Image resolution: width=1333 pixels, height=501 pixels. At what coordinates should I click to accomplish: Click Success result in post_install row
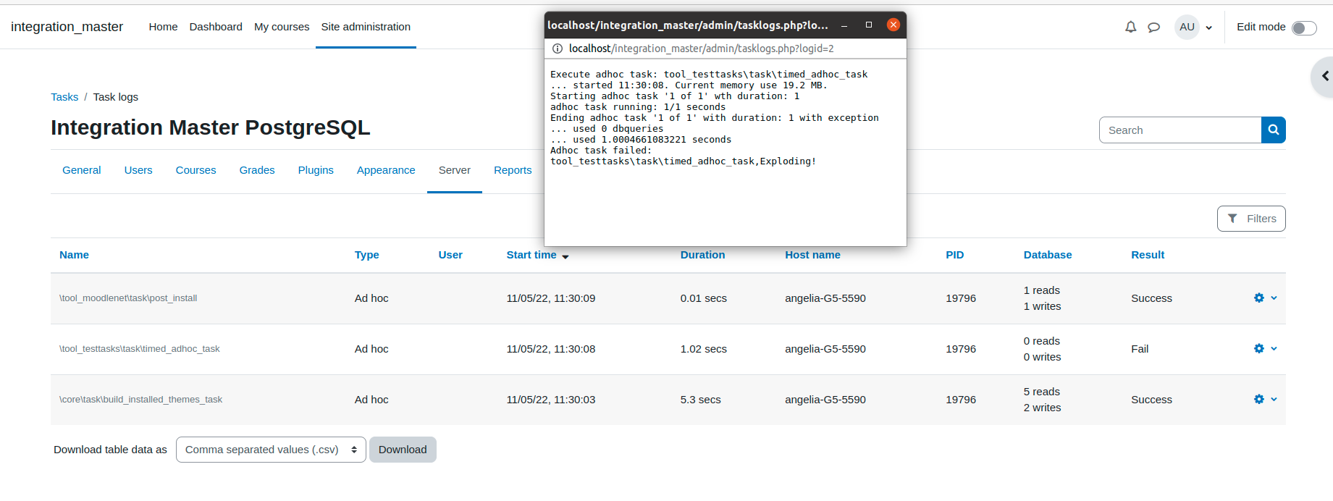(1151, 298)
